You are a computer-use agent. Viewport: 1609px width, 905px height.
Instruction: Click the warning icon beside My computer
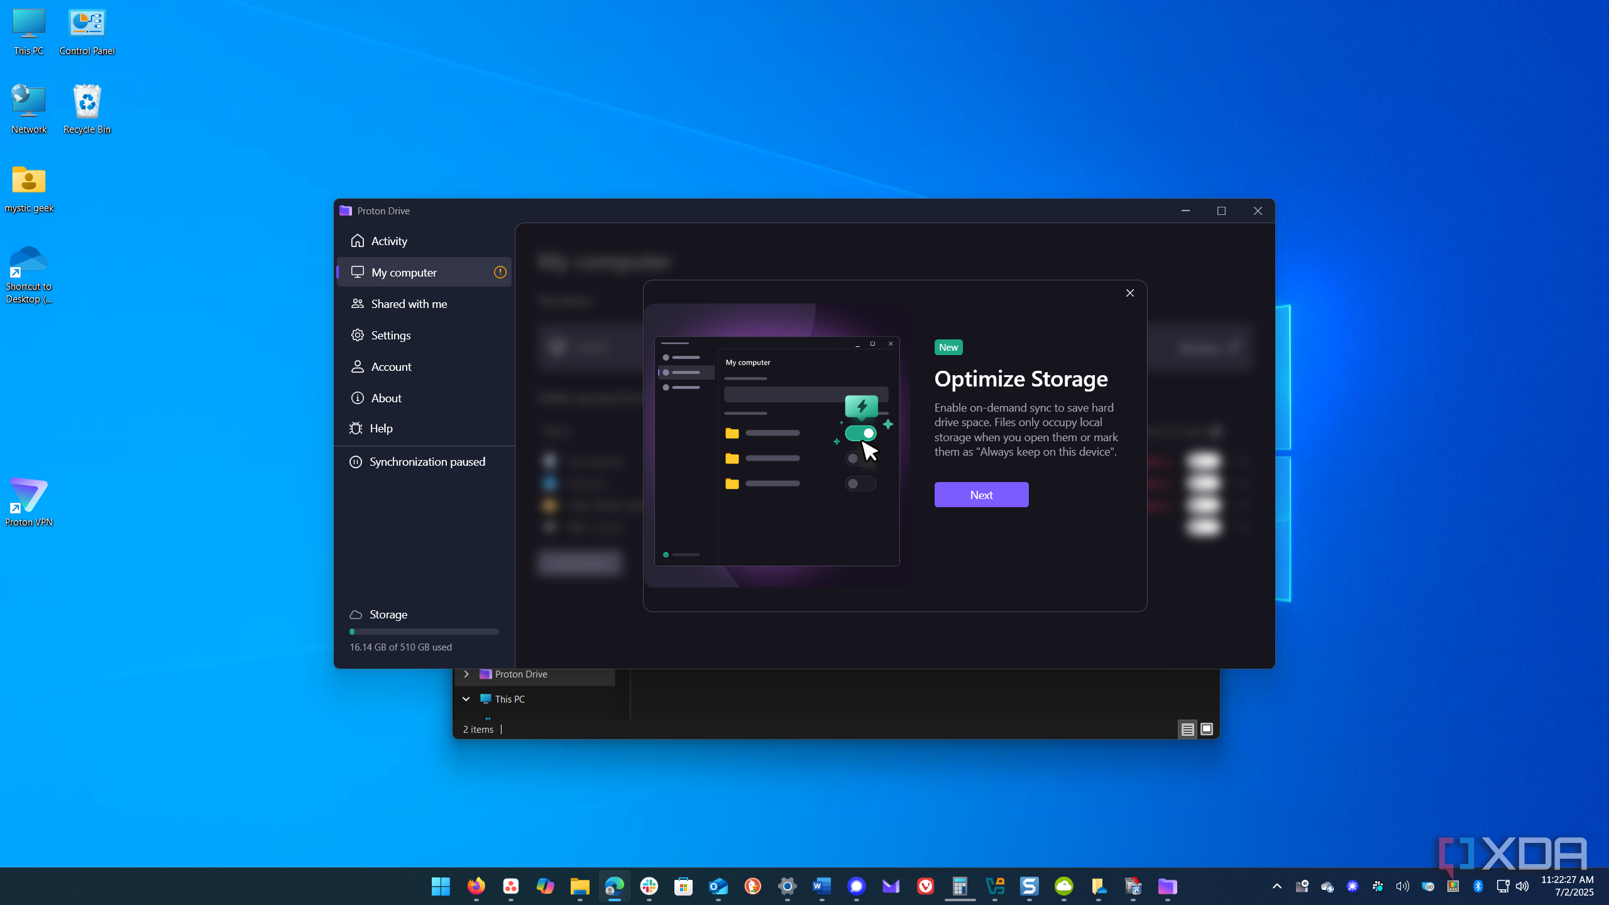(x=500, y=272)
